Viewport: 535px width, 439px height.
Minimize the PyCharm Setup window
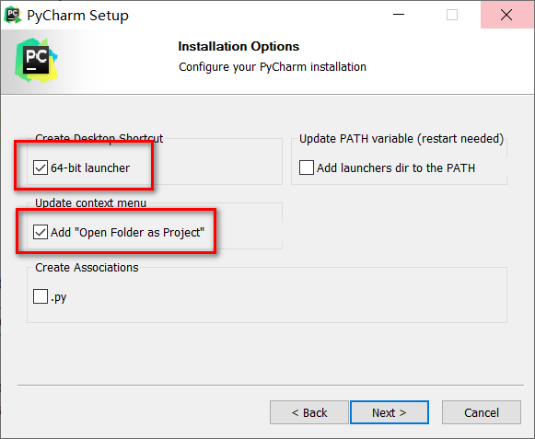[399, 15]
